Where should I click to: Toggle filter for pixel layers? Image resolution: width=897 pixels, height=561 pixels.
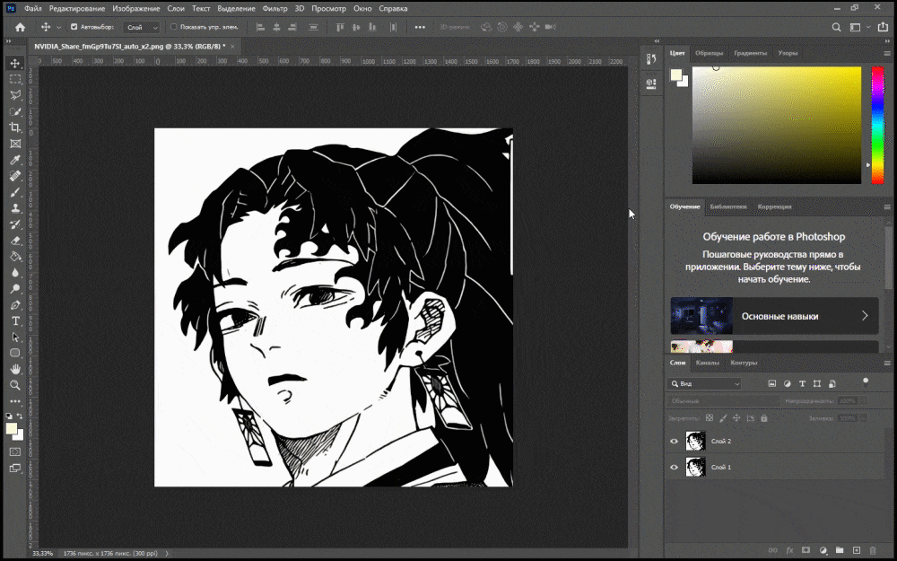click(771, 383)
